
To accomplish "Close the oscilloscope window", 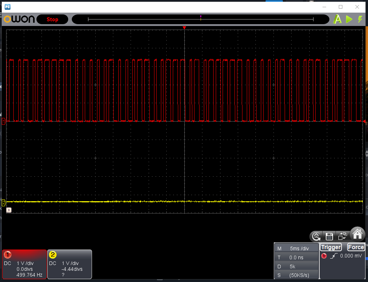I will point(357,7).
